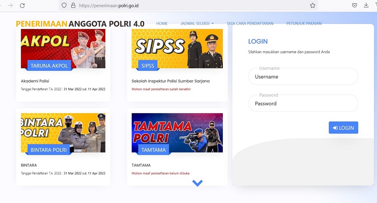Click the PENERIMAAN ANGGOTA POLRI 4.0 logo title

click(x=80, y=24)
